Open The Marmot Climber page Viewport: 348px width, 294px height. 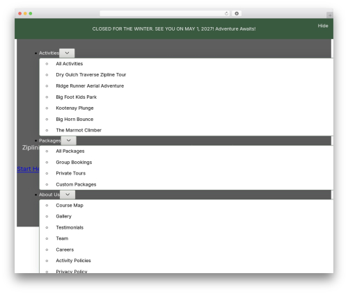click(x=79, y=130)
